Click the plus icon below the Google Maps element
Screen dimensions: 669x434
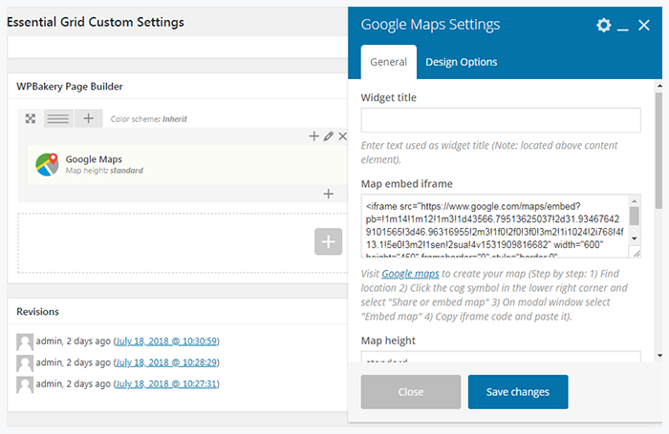[x=328, y=194]
